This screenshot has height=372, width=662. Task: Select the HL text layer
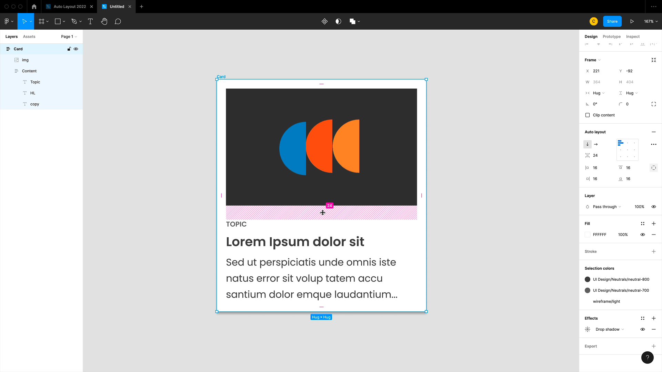point(33,93)
